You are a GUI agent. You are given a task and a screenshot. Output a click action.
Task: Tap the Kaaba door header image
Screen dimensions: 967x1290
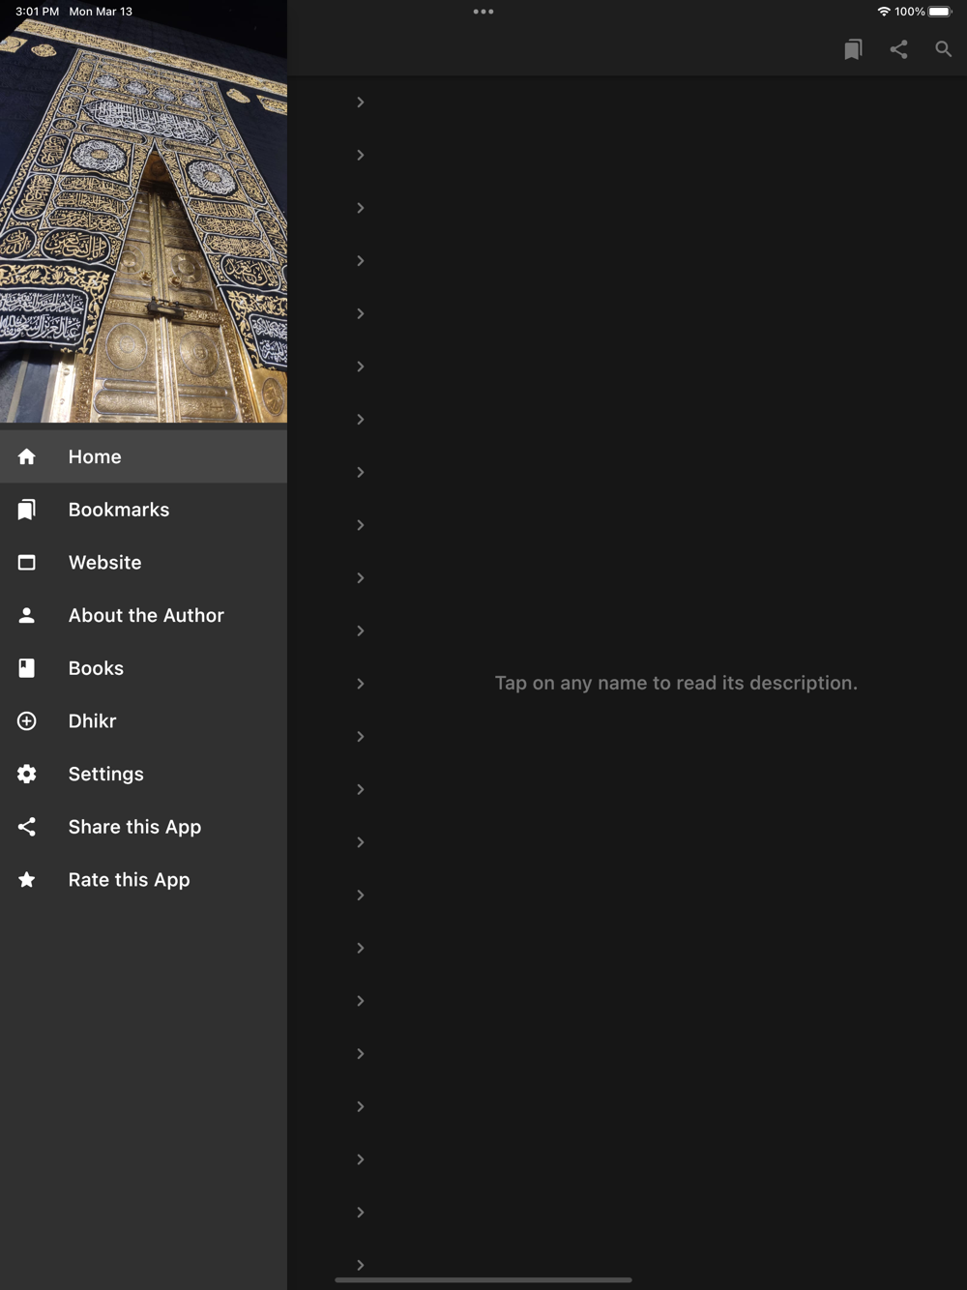143,212
